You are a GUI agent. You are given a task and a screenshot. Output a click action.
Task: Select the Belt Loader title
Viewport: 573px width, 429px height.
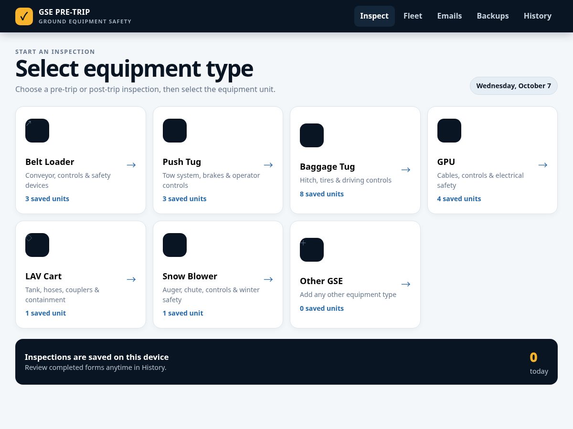pos(50,162)
